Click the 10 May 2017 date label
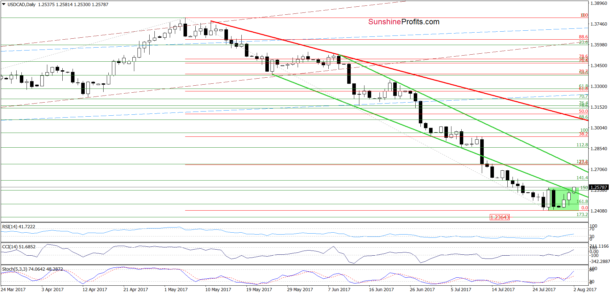The height and width of the screenshot is (294, 610). point(218,290)
